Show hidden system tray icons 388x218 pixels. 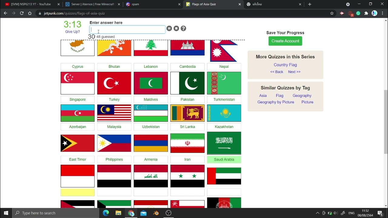tap(317, 213)
